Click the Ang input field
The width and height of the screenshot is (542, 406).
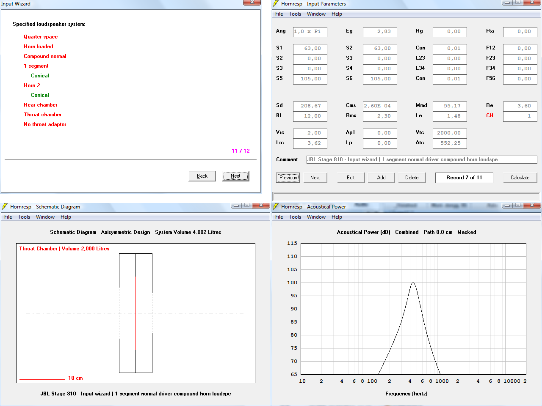[x=310, y=32]
